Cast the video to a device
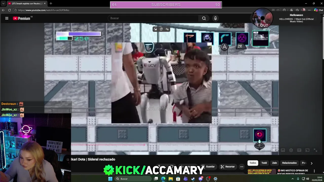The image size is (324, 182). [x=307, y=150]
